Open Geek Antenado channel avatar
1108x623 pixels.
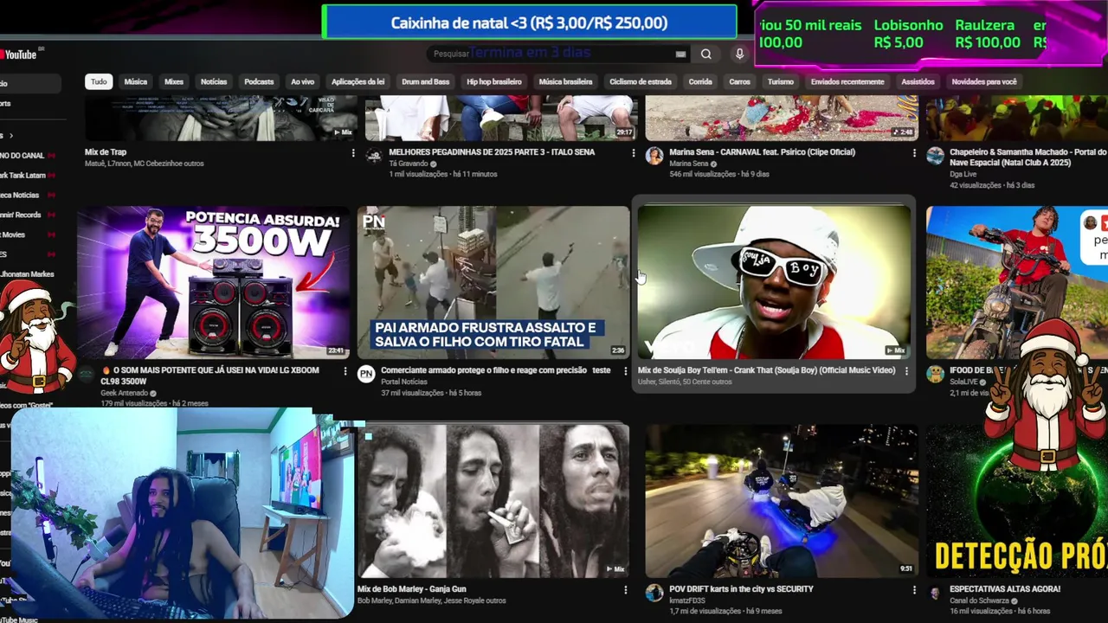87,374
